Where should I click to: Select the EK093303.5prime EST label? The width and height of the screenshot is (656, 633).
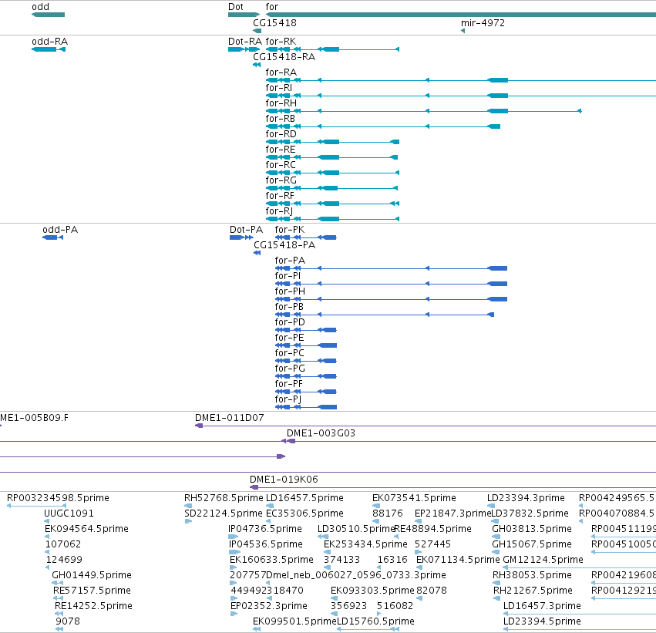372,591
